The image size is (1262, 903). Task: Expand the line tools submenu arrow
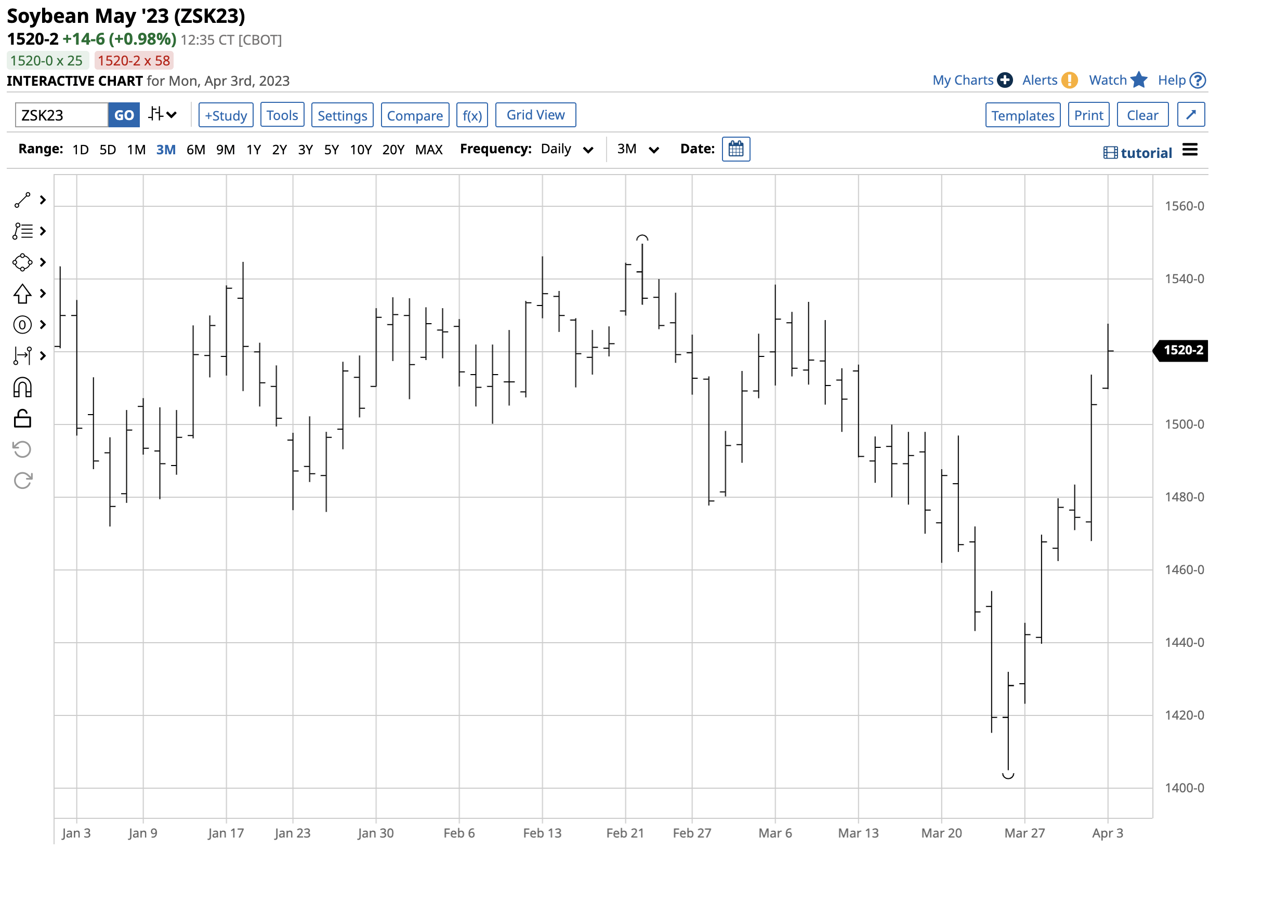(43, 200)
